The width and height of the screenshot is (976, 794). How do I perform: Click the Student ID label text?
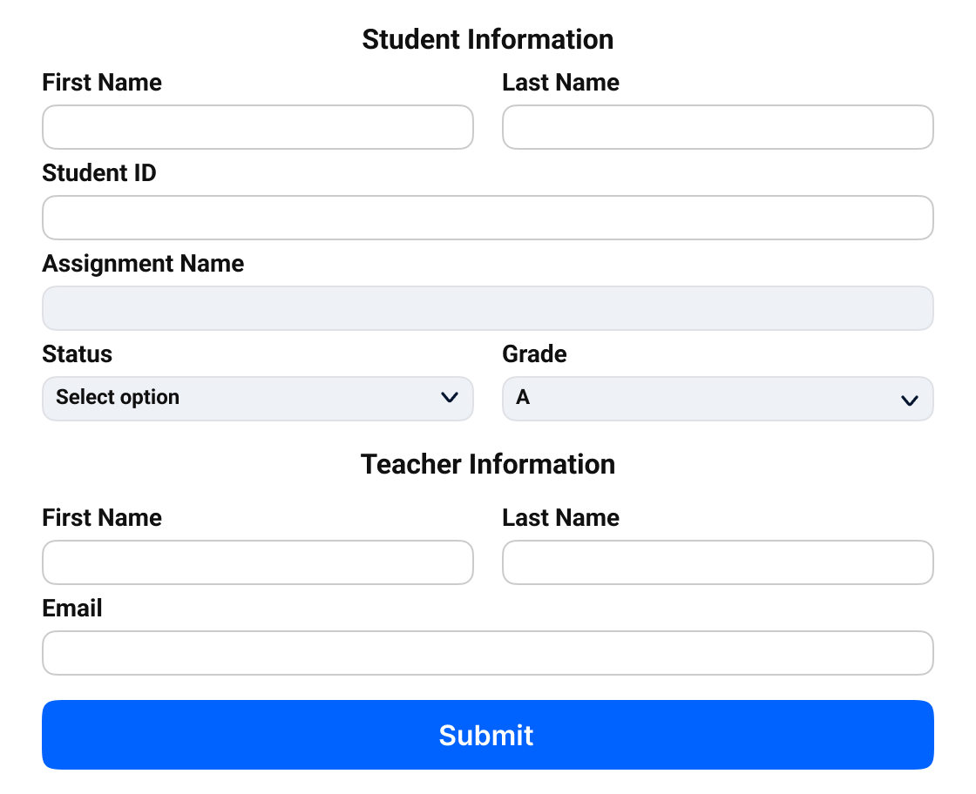pyautogui.click(x=99, y=173)
